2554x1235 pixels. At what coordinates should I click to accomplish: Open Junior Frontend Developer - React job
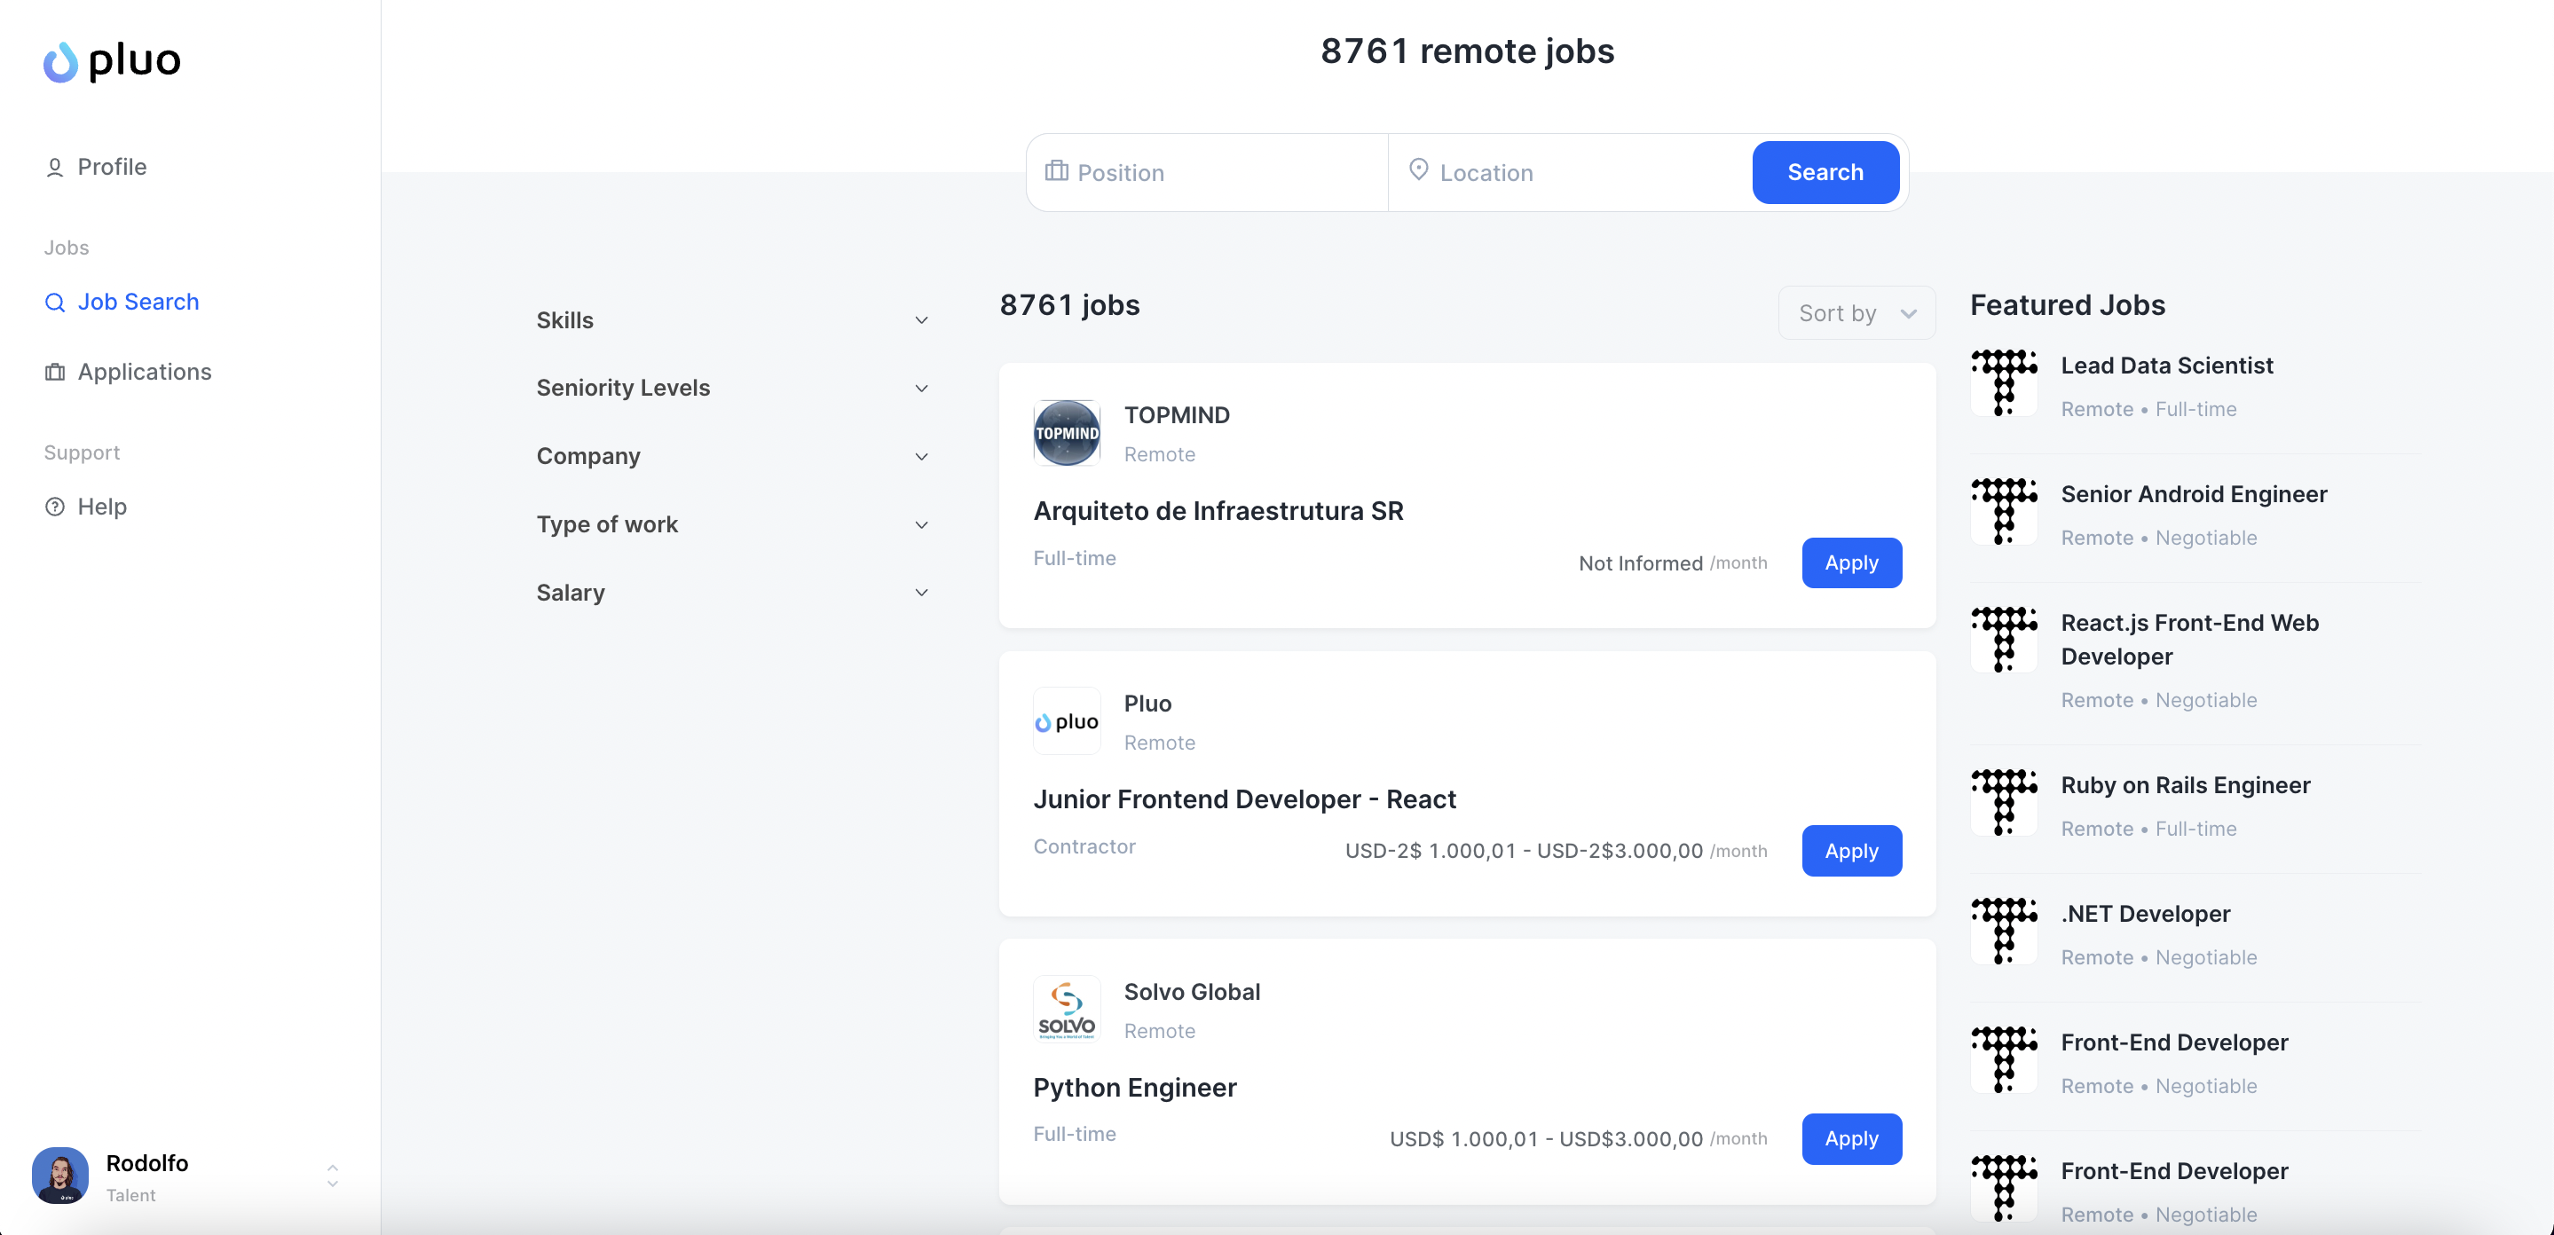[1244, 800]
